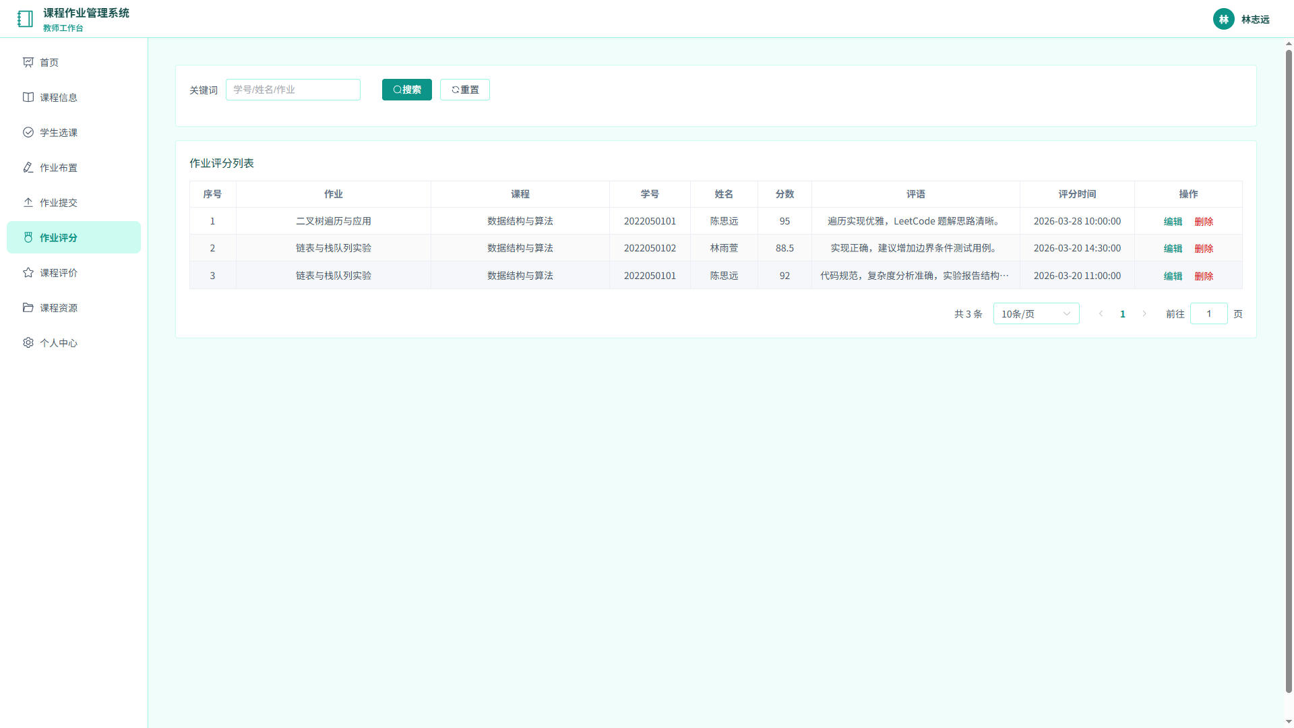The width and height of the screenshot is (1294, 728).
Task: Click the 个人中心 gear icon
Action: click(x=28, y=342)
